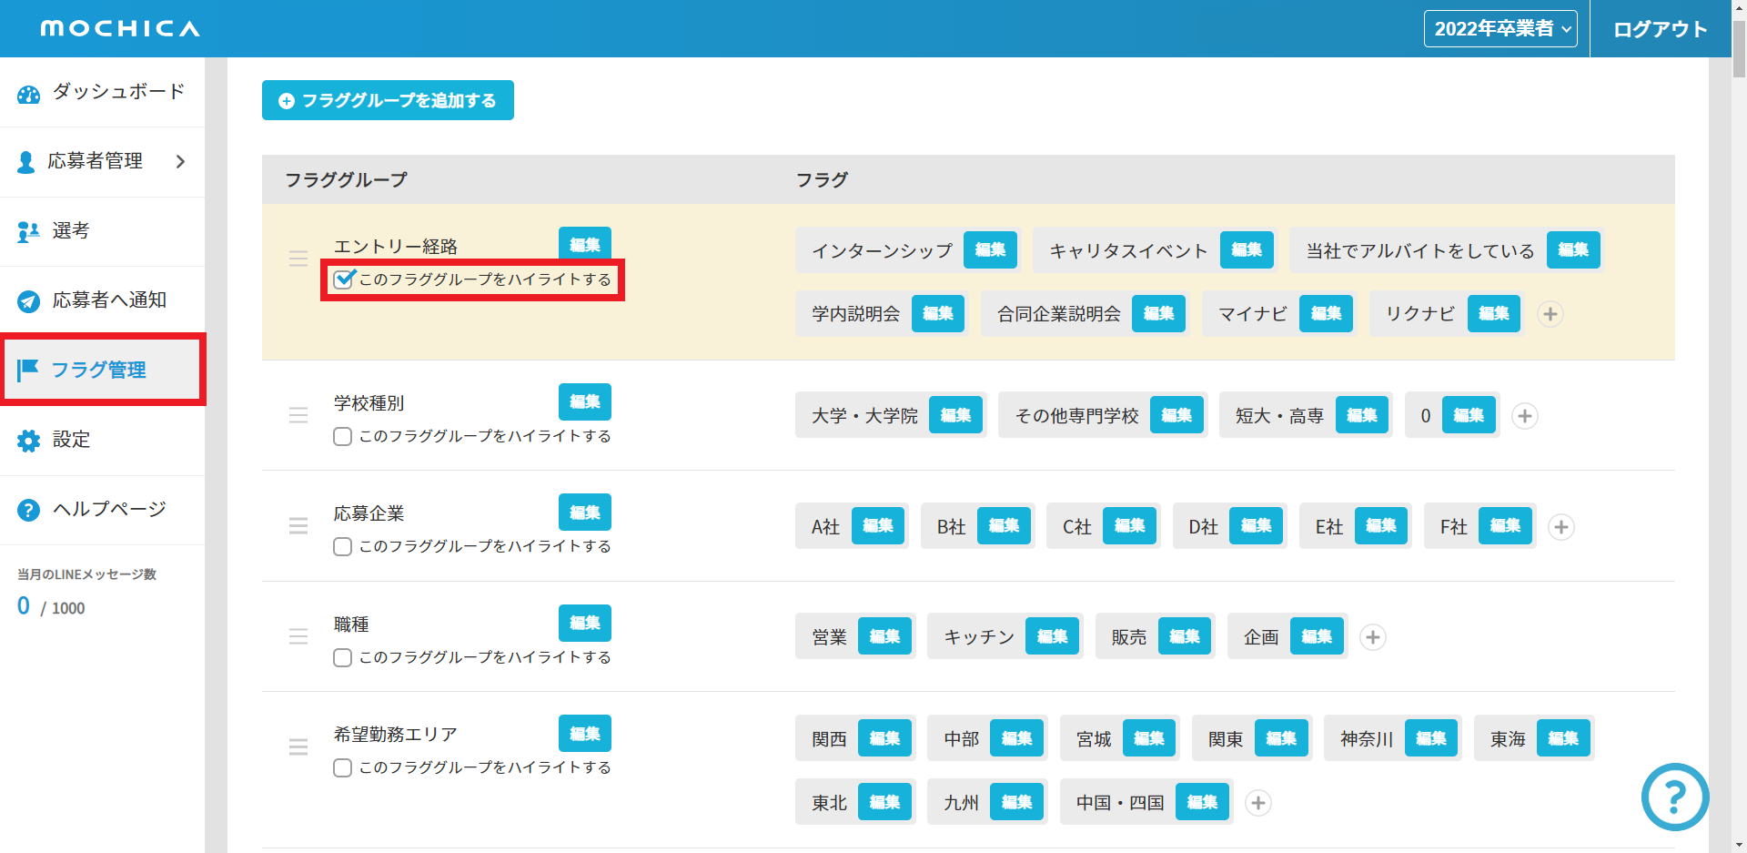Click the MOCHICA logo in header

pyautogui.click(x=120, y=29)
